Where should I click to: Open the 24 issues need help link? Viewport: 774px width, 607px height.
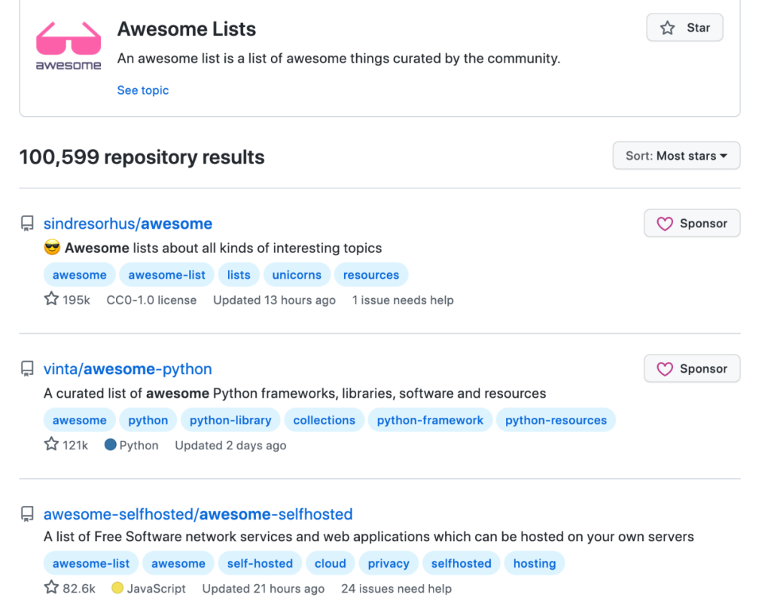coord(396,588)
